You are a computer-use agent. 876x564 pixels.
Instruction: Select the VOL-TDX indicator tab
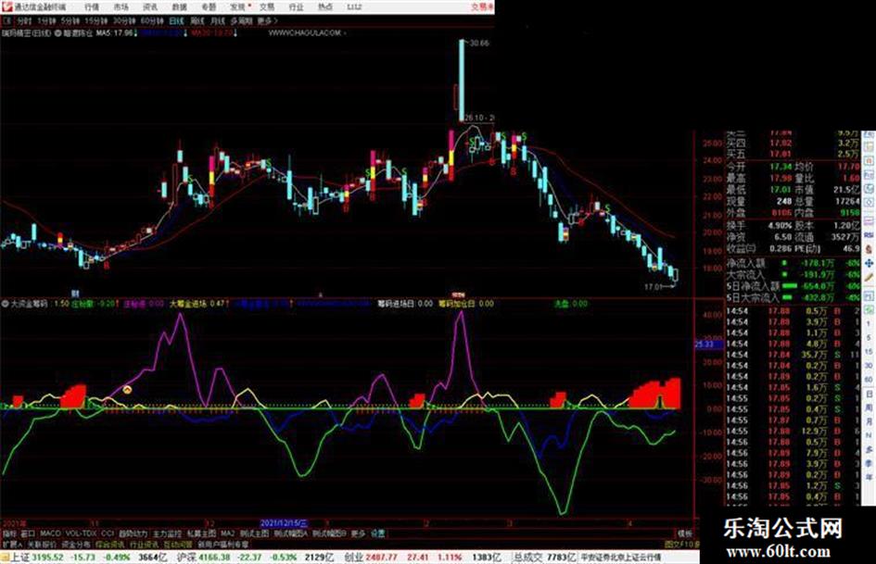[82, 533]
